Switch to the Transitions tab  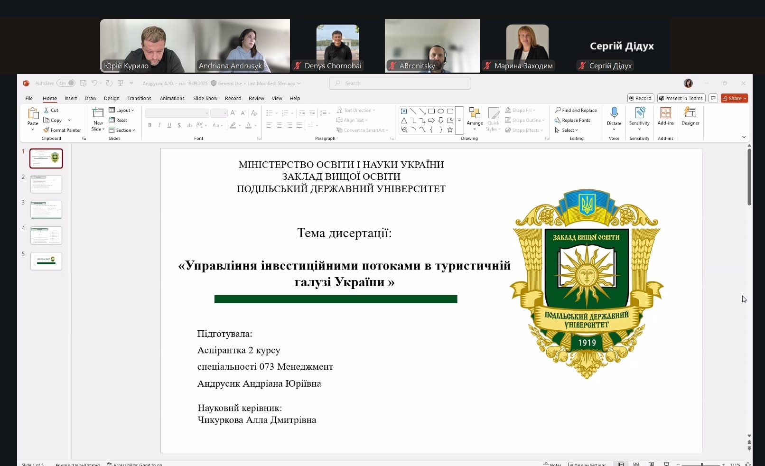[139, 98]
